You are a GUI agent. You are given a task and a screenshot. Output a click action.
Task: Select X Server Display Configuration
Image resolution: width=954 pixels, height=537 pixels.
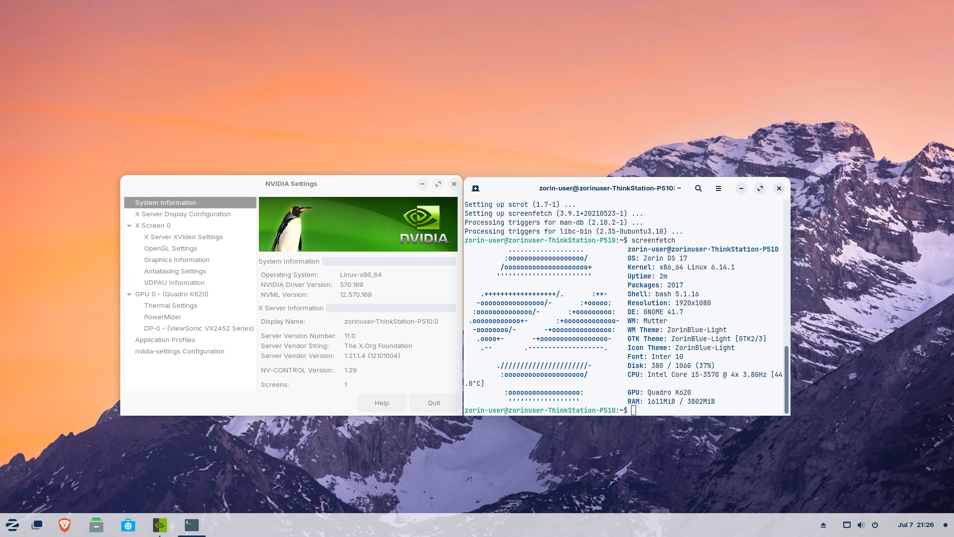[183, 214]
